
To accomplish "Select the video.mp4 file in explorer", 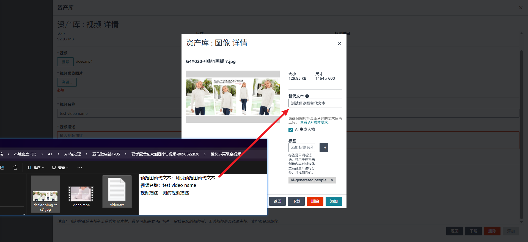I will (x=81, y=196).
